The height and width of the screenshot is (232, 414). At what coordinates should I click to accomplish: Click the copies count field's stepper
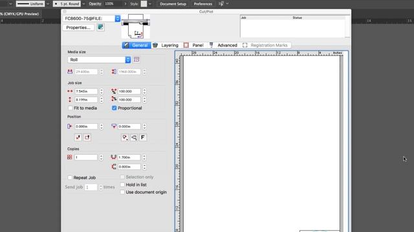(101, 157)
